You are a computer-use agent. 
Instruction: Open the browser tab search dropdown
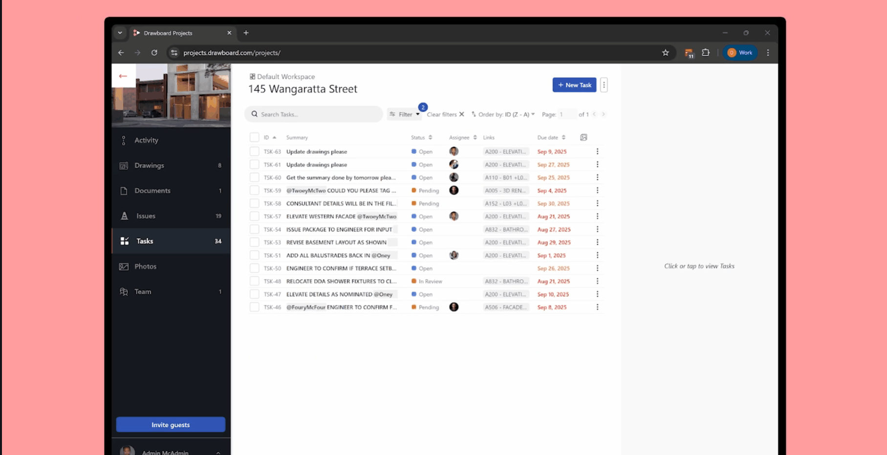(x=120, y=33)
